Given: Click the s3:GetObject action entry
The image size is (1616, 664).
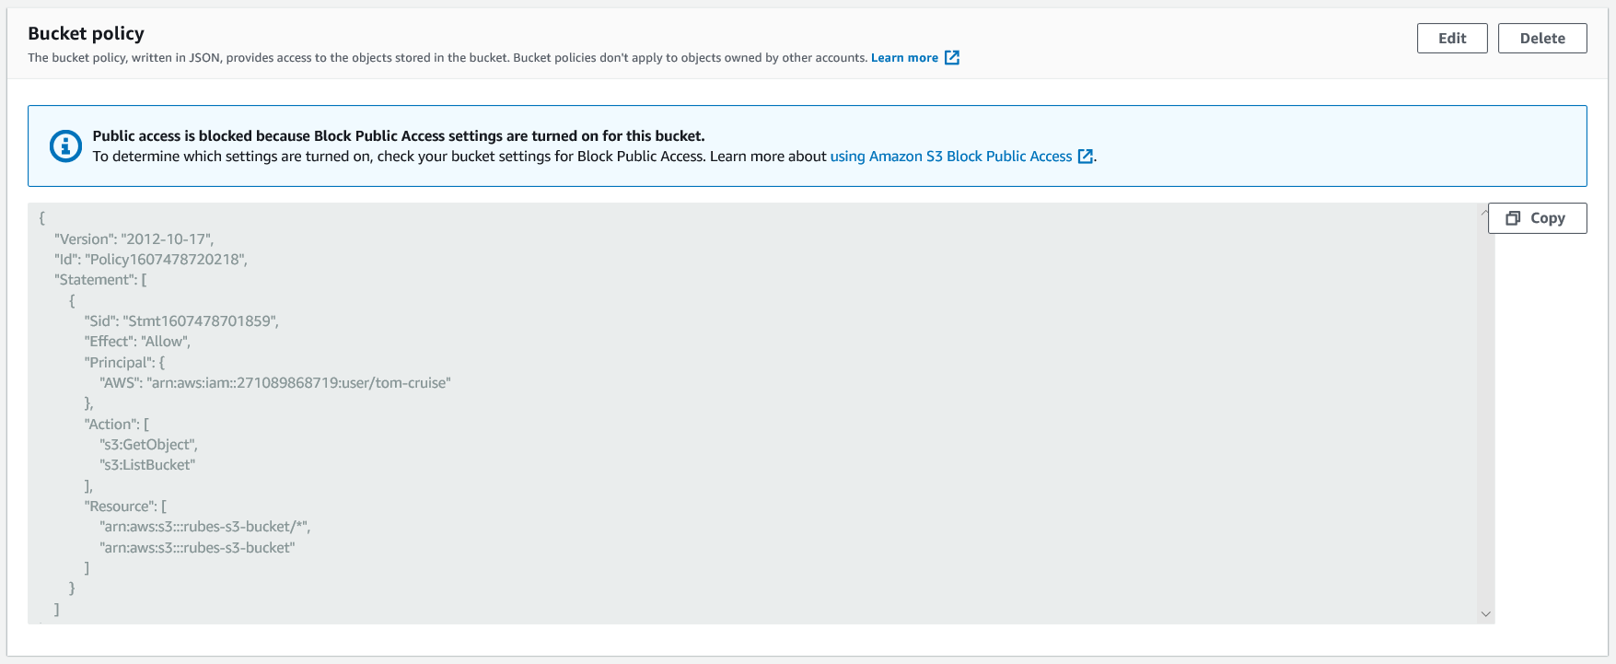Looking at the screenshot, I should (148, 445).
